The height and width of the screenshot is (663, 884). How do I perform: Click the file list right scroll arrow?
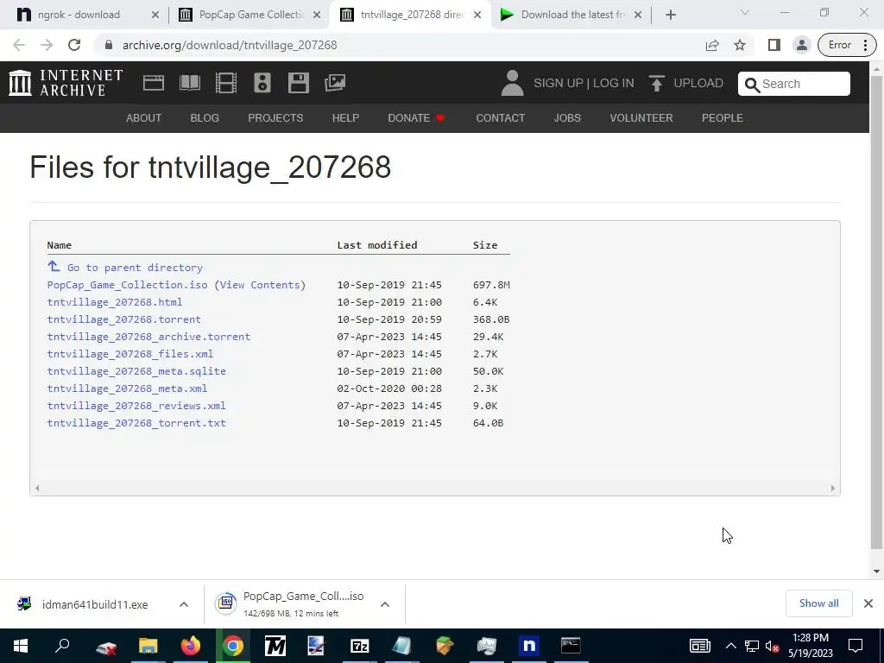[x=833, y=489]
